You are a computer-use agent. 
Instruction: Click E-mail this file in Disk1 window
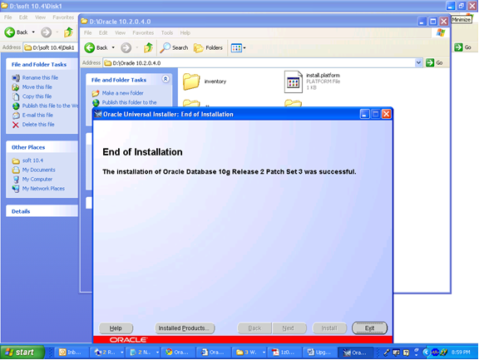(37, 115)
